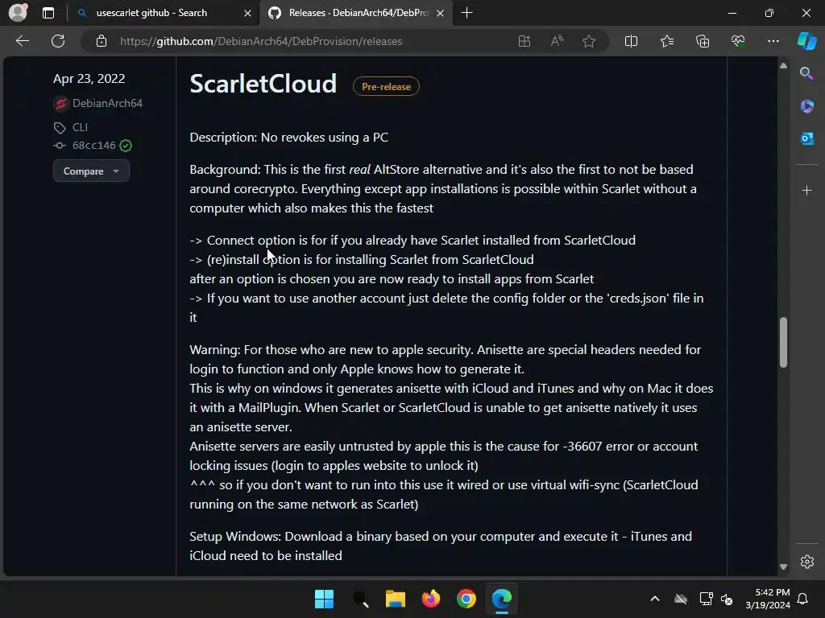Image resolution: width=825 pixels, height=618 pixels.
Task: Open a new browser tab
Action: coord(466,13)
